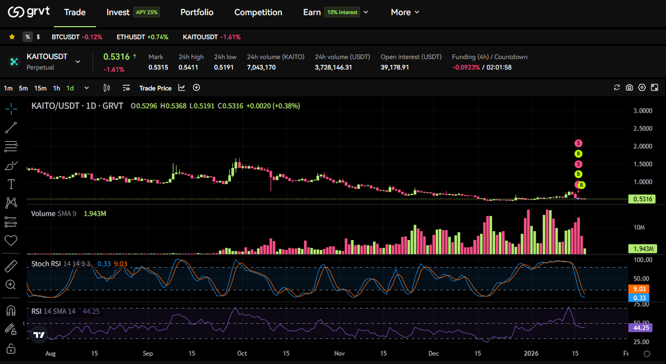The image size is (666, 364).
Task: Click the Stoch RSI indicator label
Action: 60,263
